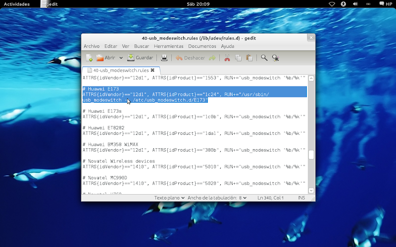Viewport: 396px width, 247px height.
Task: Click the "# Huawei E173s" comment line
Action: point(102,111)
